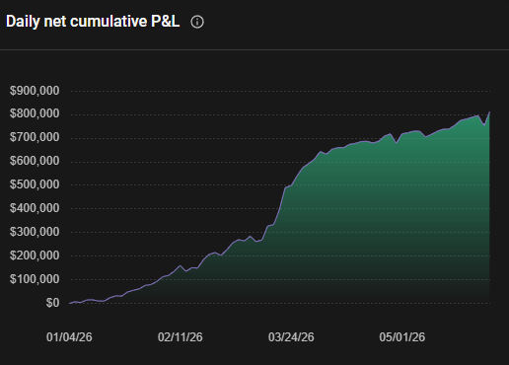Click the $500,000 axis label

(35, 184)
